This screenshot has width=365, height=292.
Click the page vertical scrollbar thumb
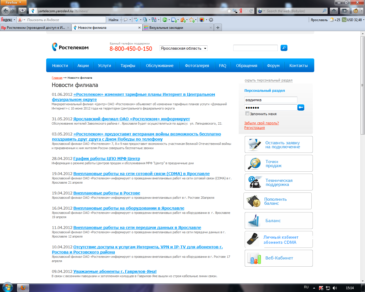click(x=362, y=86)
